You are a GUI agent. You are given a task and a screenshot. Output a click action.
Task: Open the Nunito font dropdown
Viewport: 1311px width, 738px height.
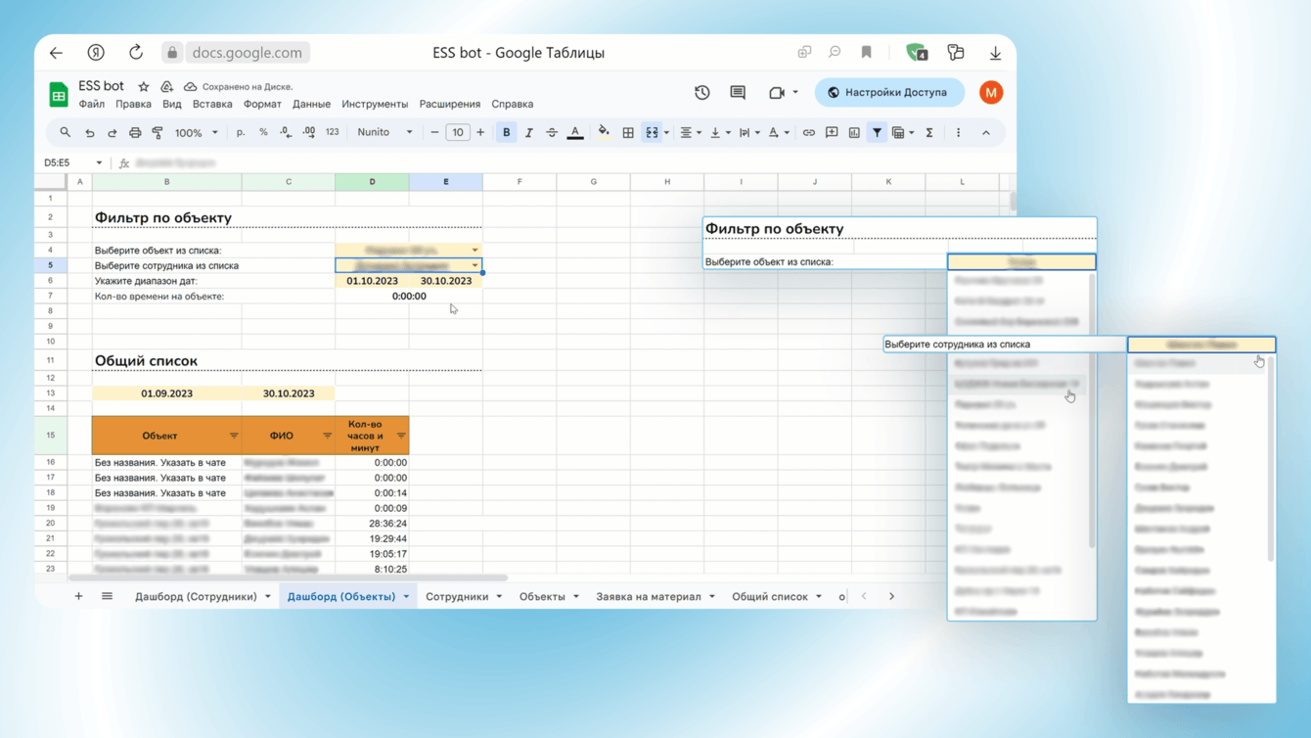pos(384,133)
